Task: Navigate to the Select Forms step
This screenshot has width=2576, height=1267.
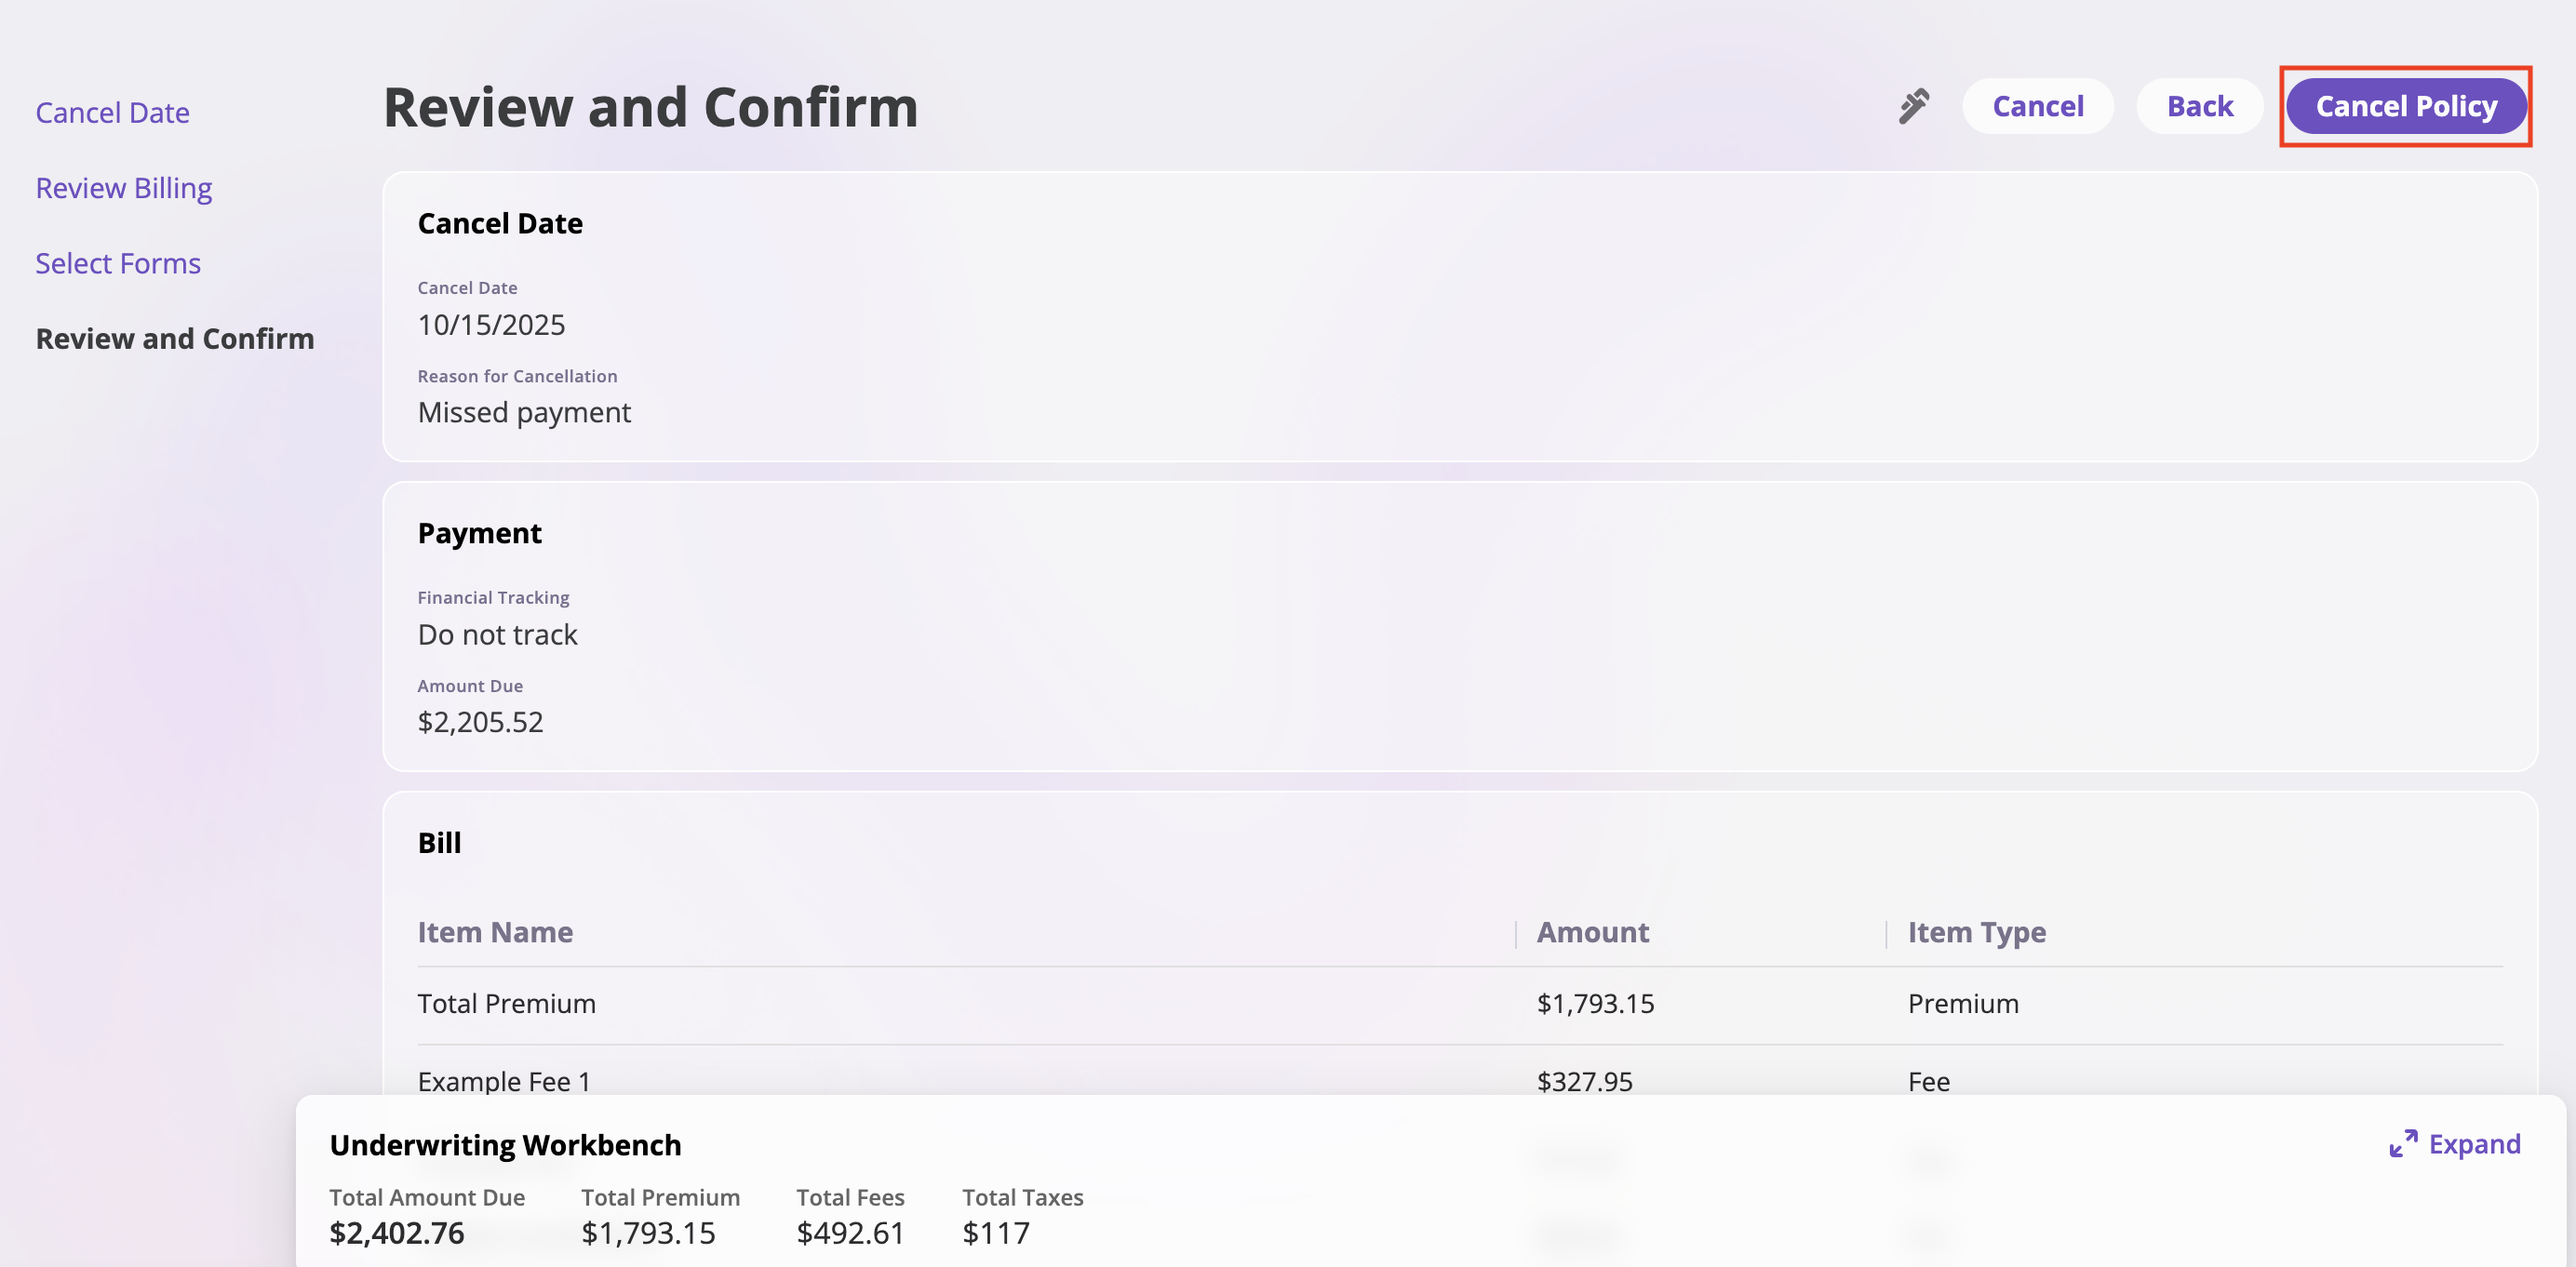Action: coord(118,262)
